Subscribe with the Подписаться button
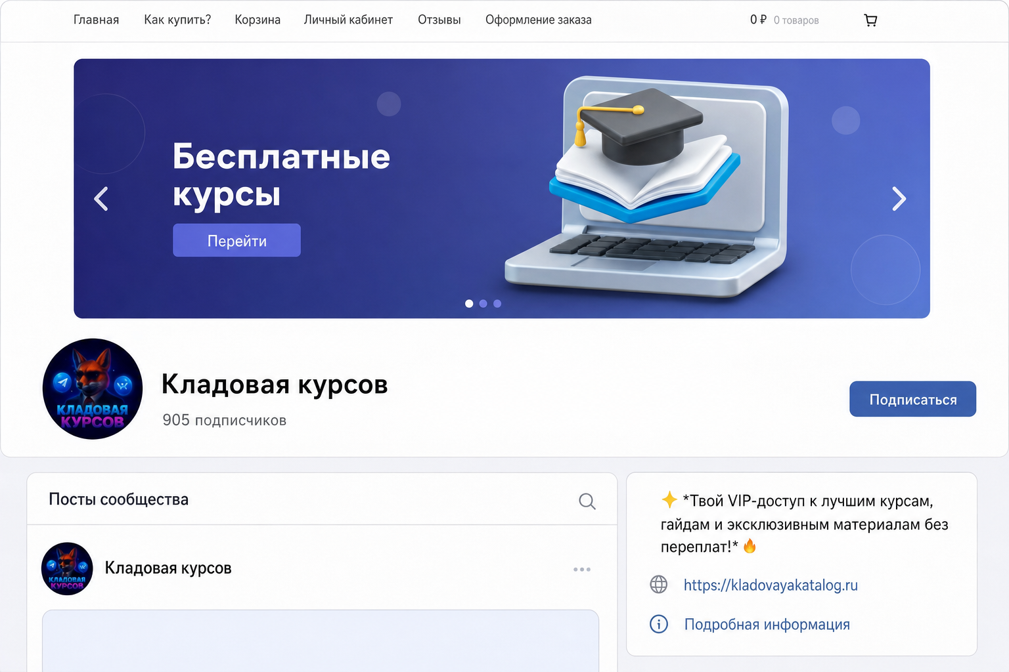Screen dimensions: 1009x672 tap(912, 399)
